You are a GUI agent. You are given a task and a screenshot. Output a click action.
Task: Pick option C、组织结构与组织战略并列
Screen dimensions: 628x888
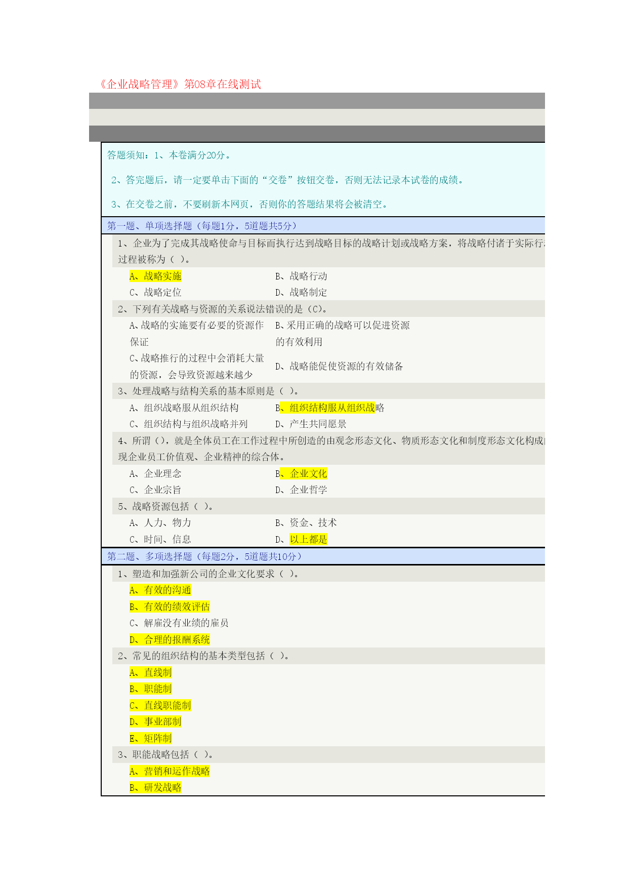(x=188, y=424)
